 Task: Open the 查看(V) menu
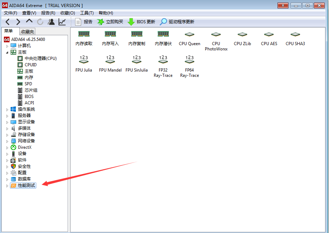[29, 13]
